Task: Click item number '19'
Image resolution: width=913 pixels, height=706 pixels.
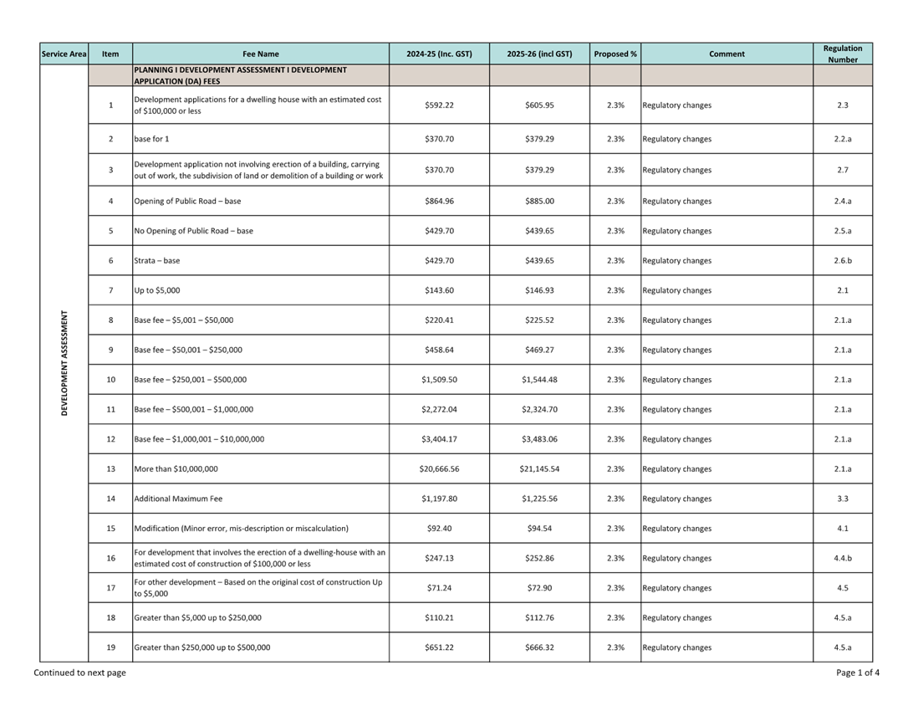Action: 110,647
